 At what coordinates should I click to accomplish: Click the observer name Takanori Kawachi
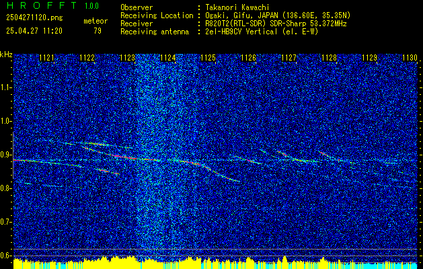point(237,7)
